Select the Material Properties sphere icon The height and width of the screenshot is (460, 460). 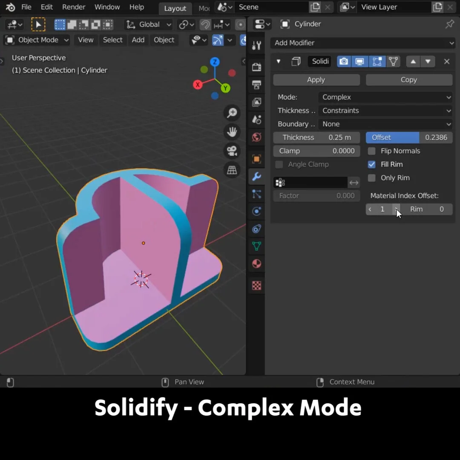pos(256,264)
